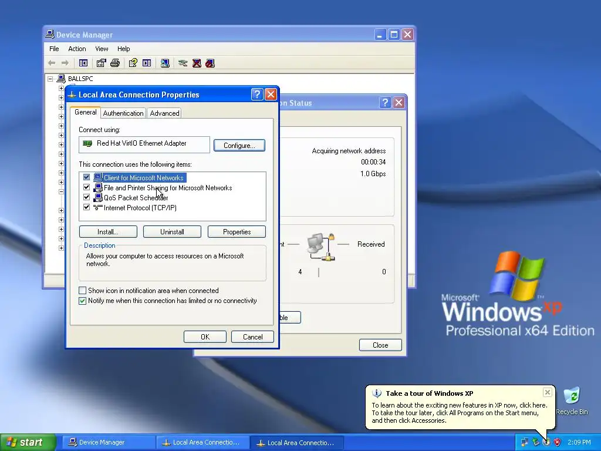
Task: Enable Show icon in notification area when connected
Action: (82, 290)
